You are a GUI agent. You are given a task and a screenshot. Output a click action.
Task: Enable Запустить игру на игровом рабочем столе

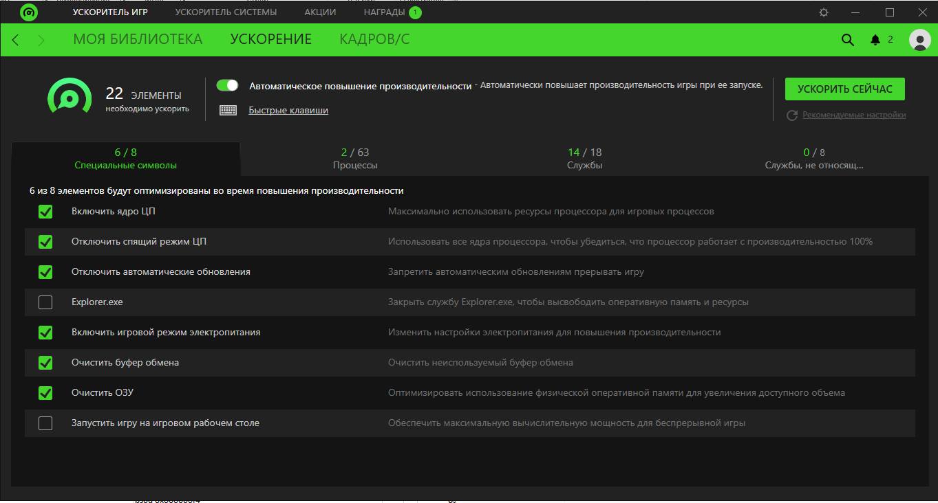click(45, 423)
